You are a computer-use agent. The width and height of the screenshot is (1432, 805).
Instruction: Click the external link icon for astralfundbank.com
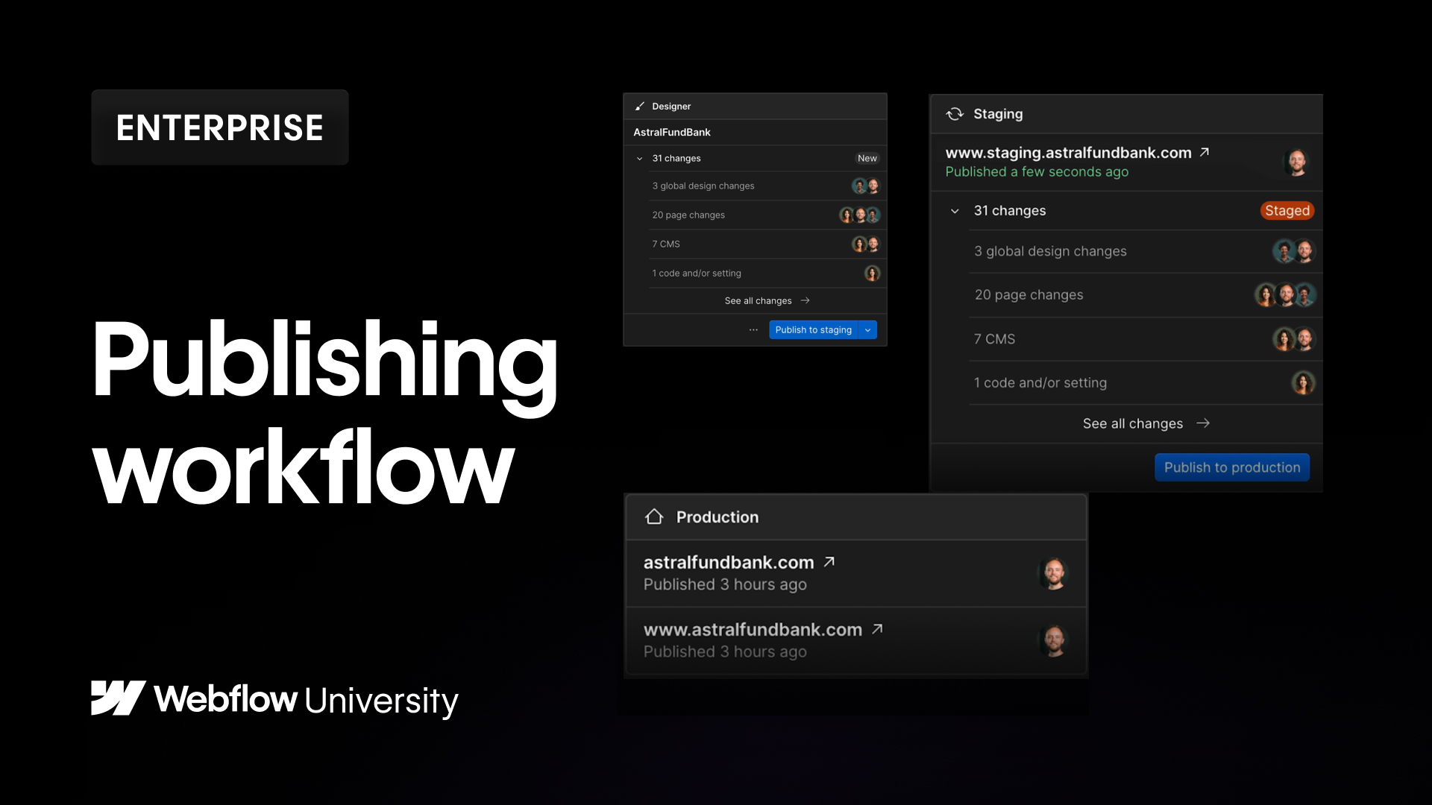pyautogui.click(x=829, y=561)
